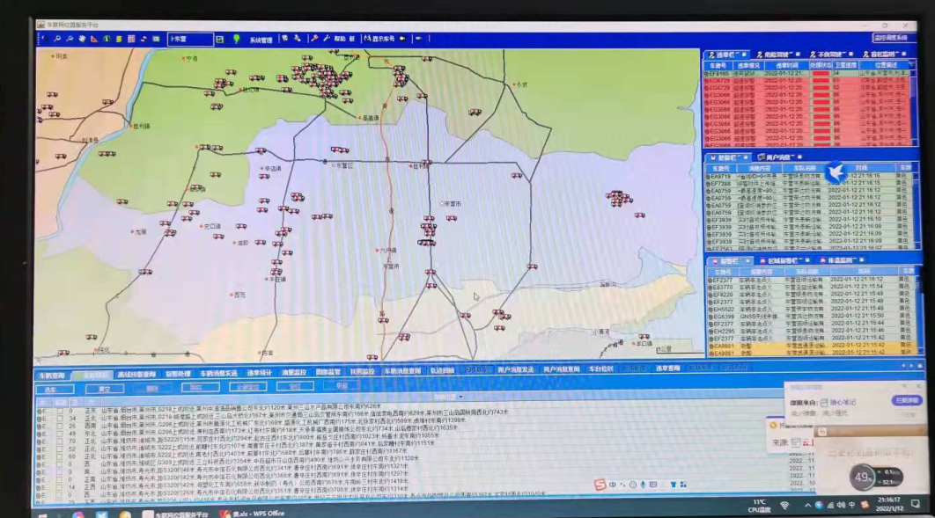Screen dimensions: 935x518
Task: Tick the checkbox for the speed 70 row
Action: point(60,441)
